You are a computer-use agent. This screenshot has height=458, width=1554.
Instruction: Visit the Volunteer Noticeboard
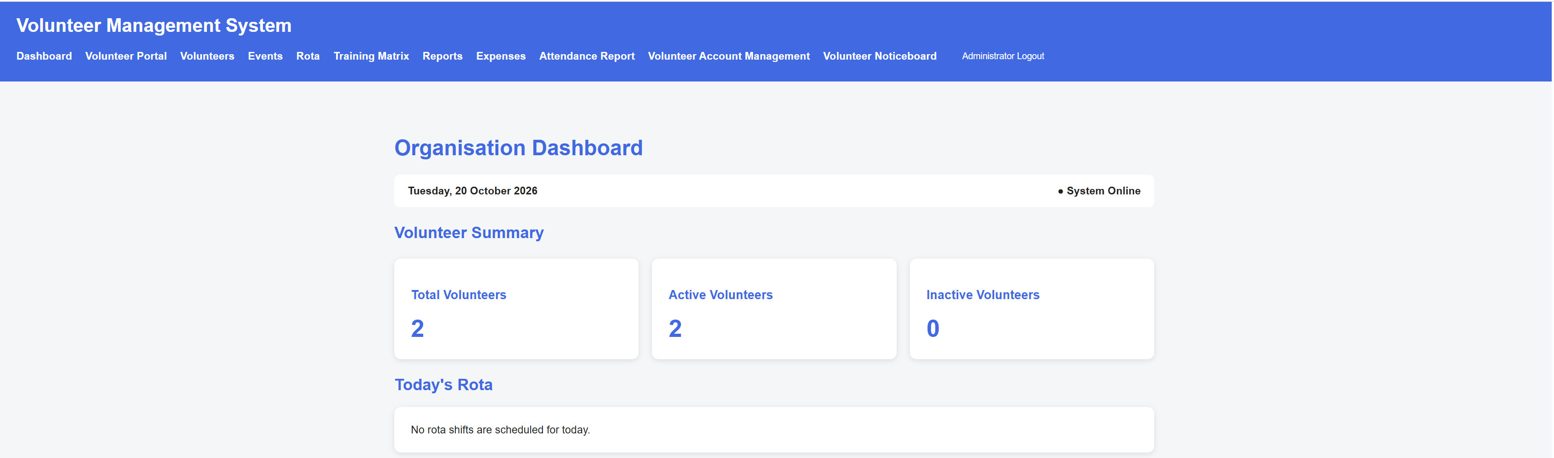click(x=879, y=56)
